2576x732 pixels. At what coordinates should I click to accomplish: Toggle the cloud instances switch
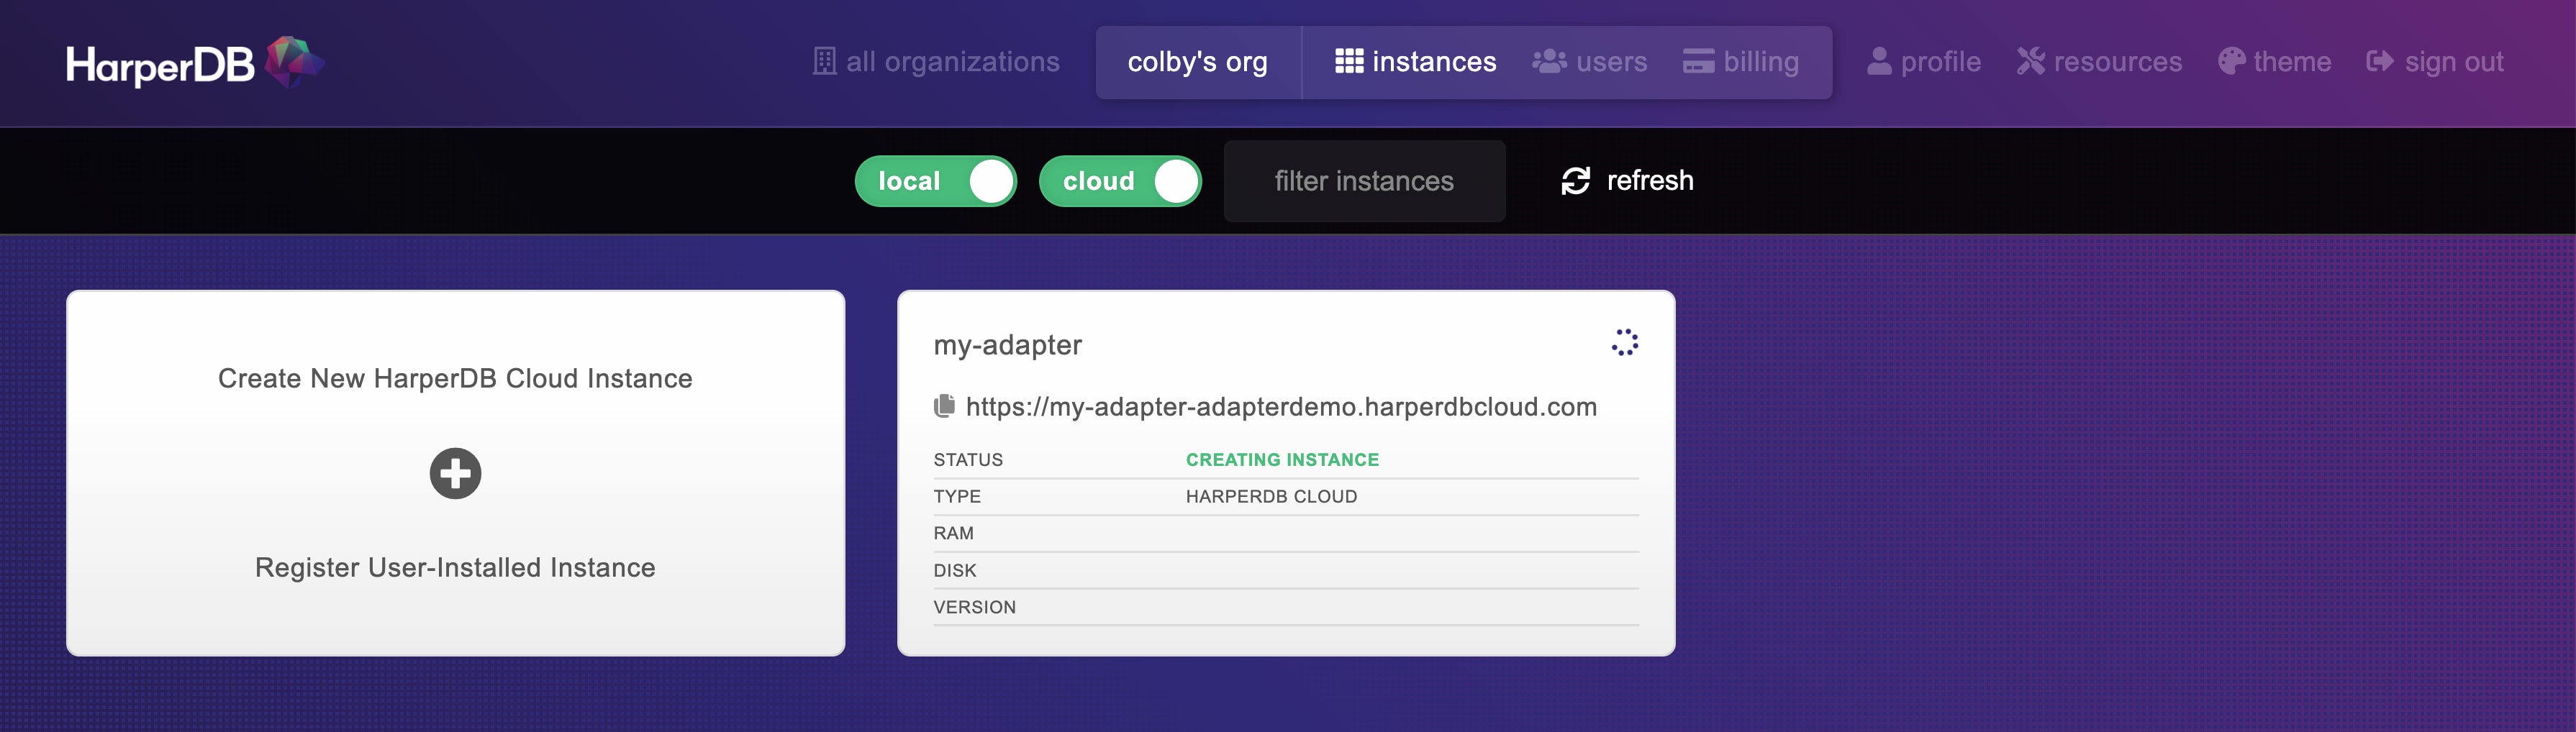1120,180
